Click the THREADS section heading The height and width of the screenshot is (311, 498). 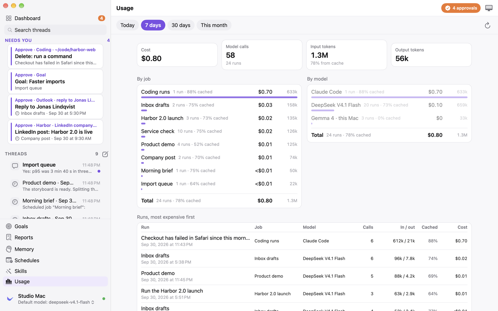pos(16,154)
